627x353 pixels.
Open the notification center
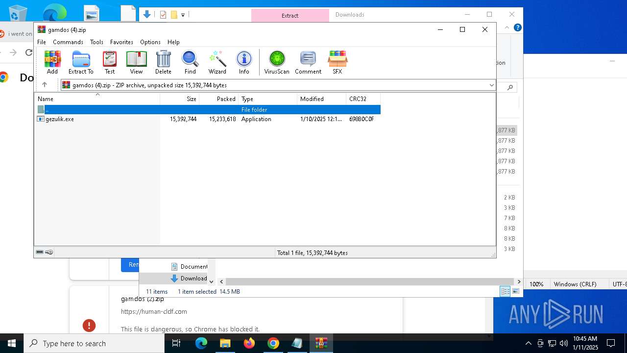pyautogui.click(x=611, y=343)
